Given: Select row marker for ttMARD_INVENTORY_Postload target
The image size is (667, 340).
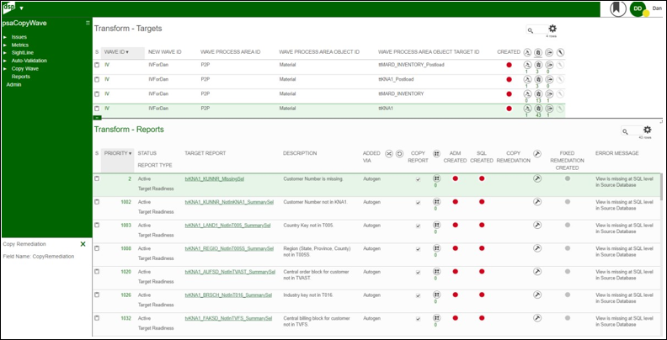Looking at the screenshot, I should [x=97, y=65].
